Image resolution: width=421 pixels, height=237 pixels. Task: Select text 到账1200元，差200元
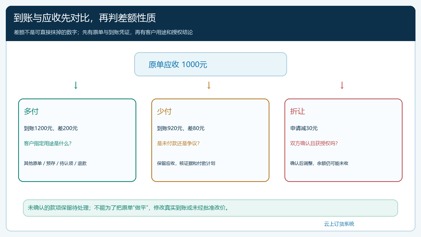(51, 128)
